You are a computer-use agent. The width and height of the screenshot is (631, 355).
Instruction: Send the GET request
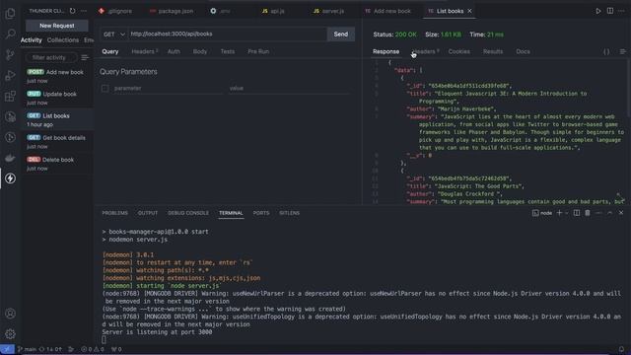pos(341,35)
